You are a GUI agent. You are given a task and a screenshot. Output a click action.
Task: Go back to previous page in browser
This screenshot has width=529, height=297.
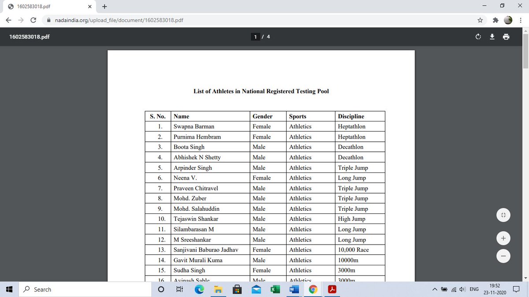point(9,20)
